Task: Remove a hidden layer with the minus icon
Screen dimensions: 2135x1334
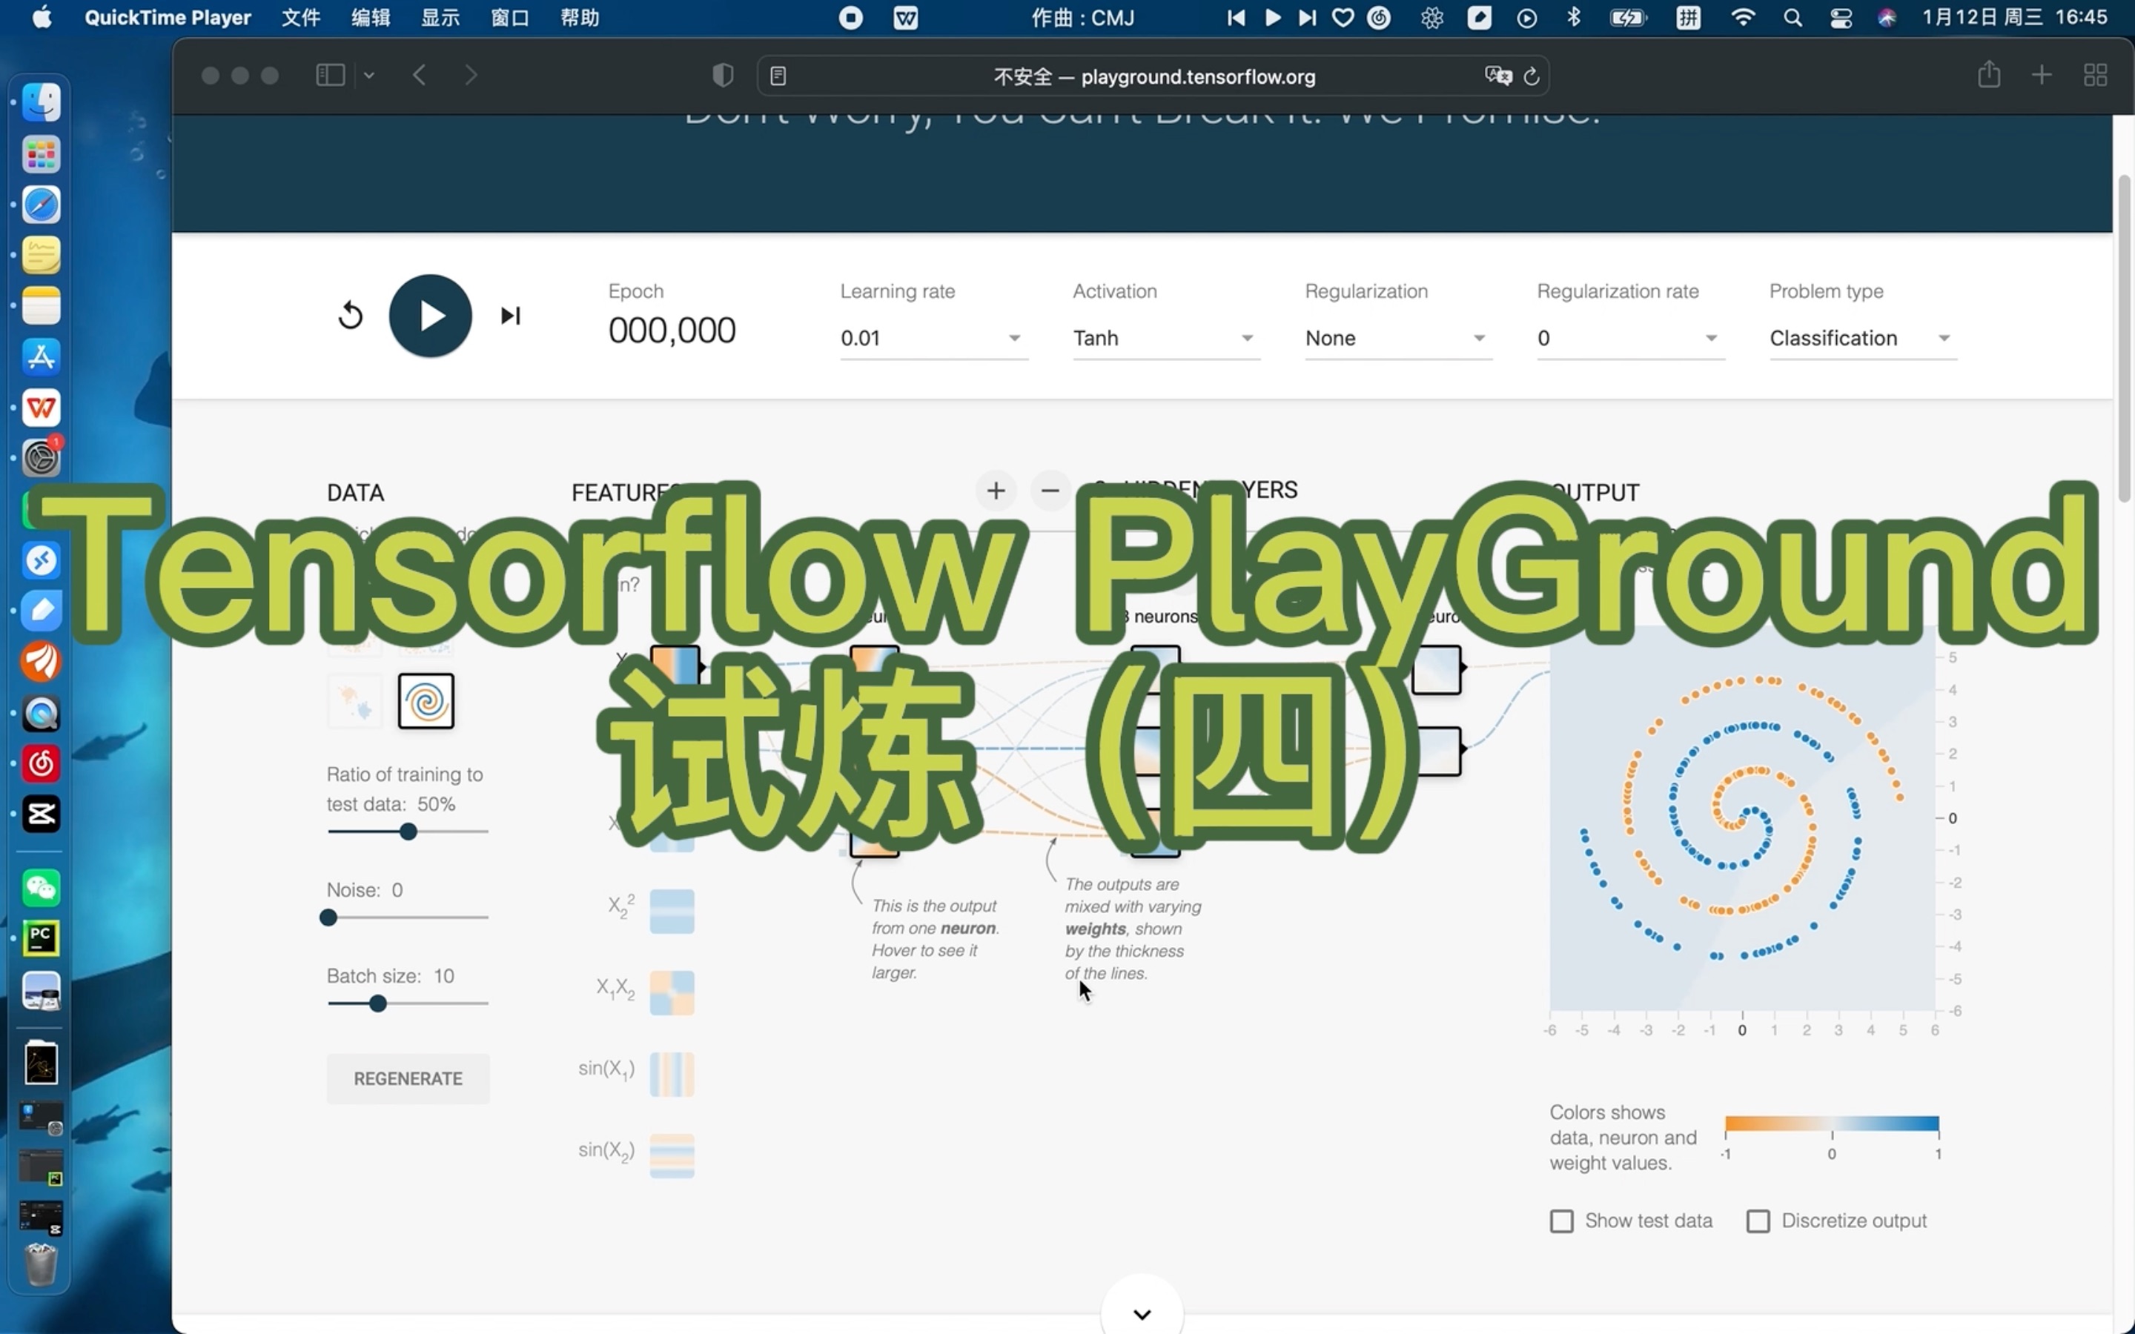Action: 1050,491
